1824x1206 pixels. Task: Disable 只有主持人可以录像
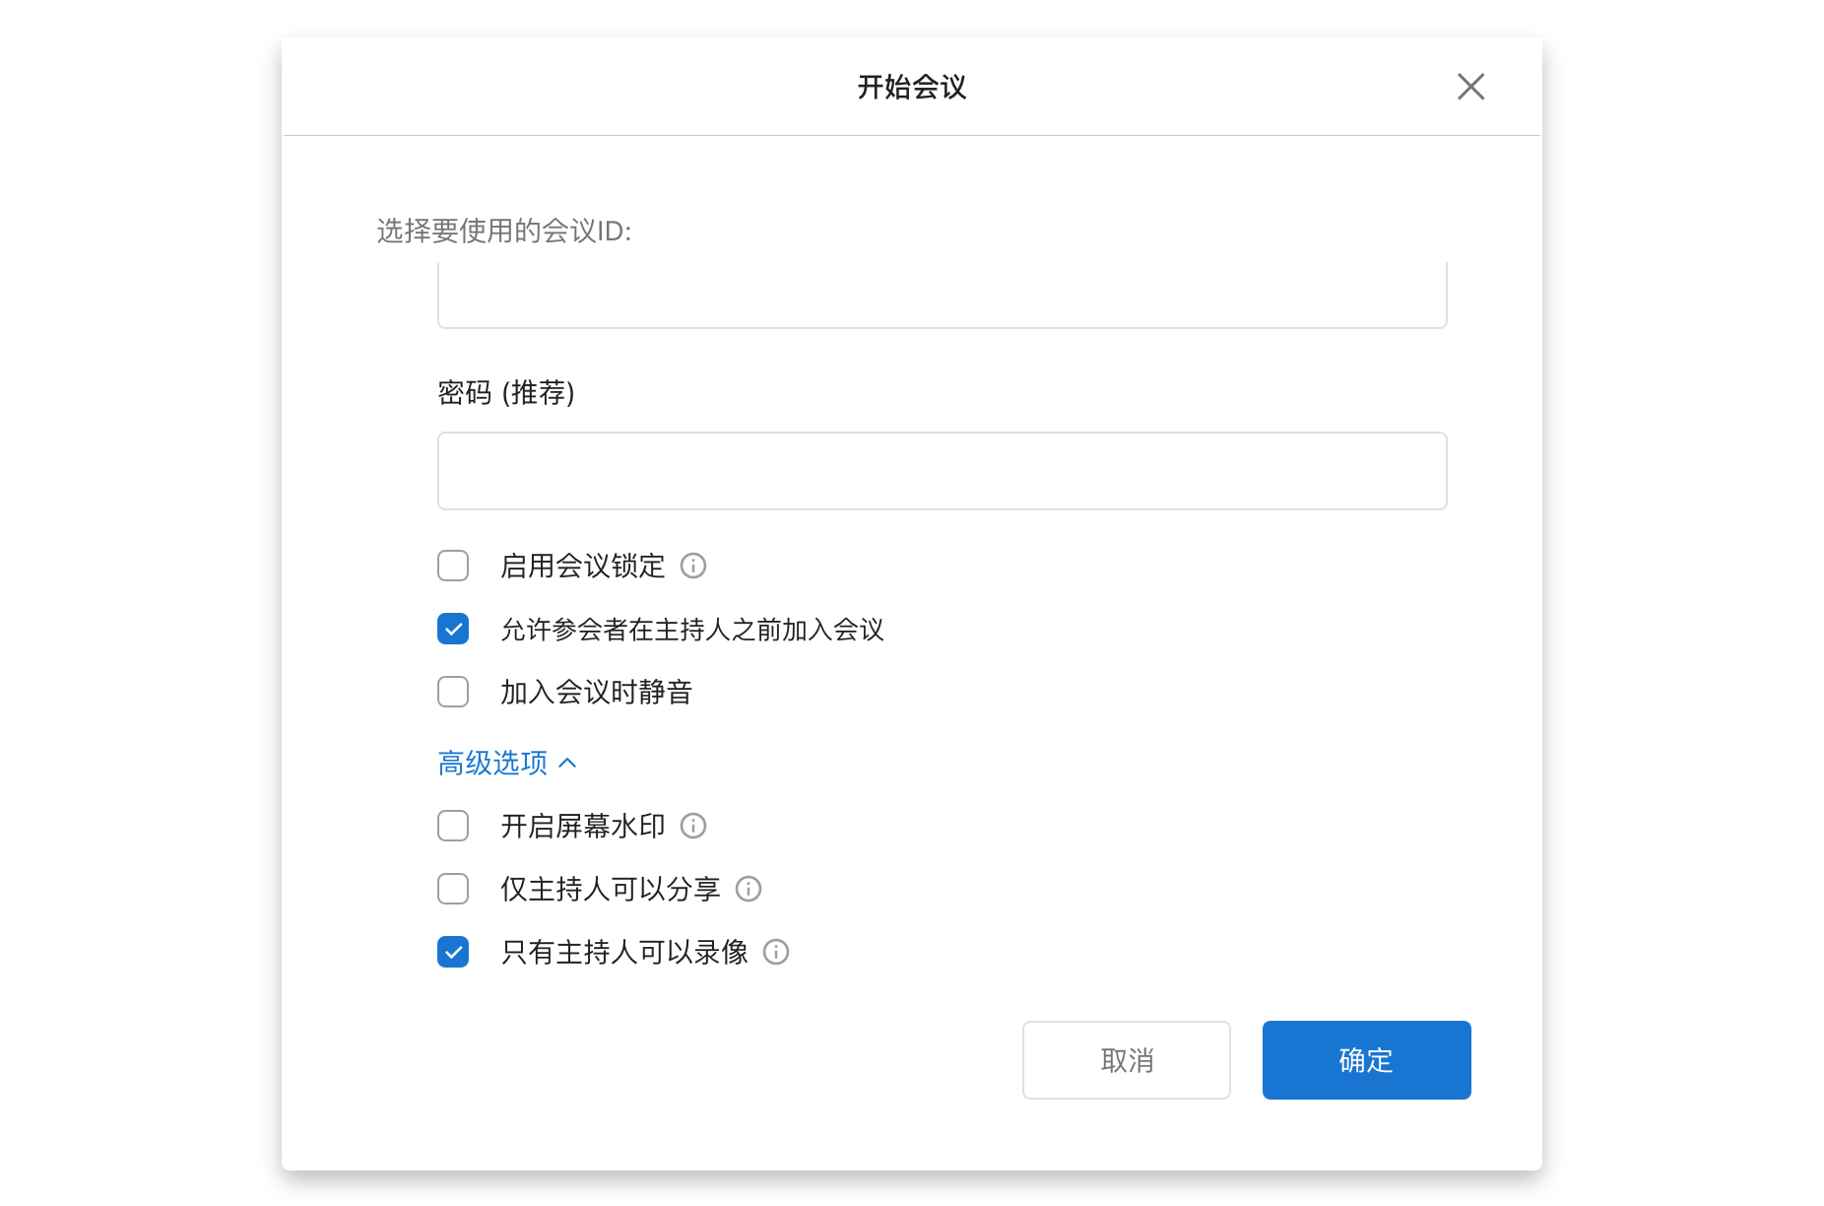[x=453, y=953]
